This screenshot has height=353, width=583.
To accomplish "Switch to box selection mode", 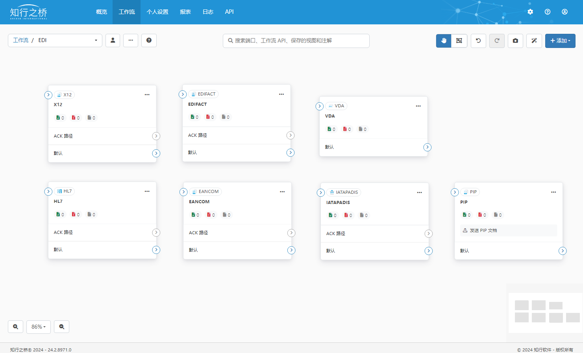I will [x=459, y=41].
